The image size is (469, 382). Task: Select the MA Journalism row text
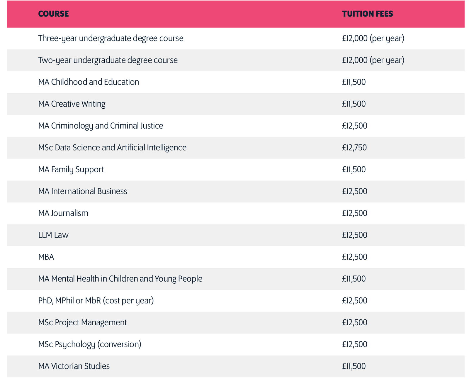pos(63,213)
